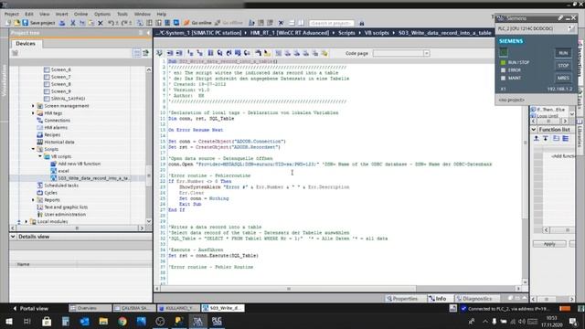Click the Redo arrow icon
This screenshot has width=585, height=329.
click(124, 23)
